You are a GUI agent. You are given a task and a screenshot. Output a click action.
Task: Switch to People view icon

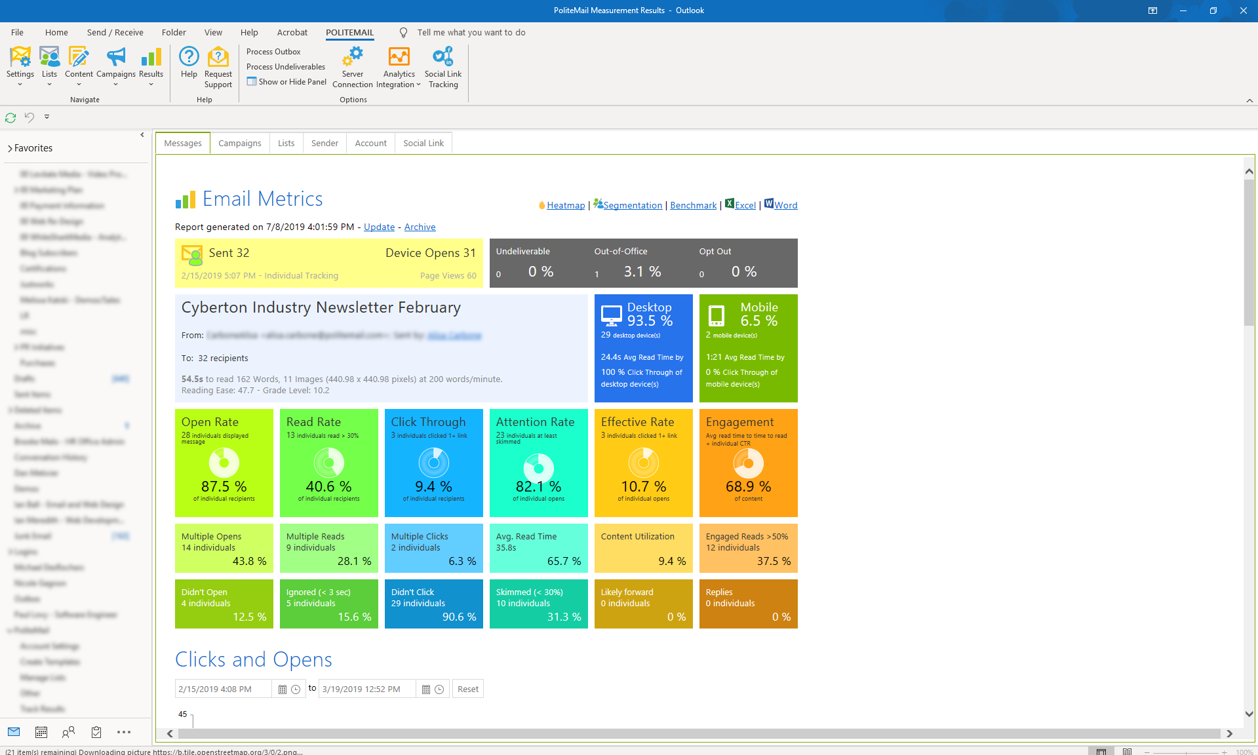68,732
